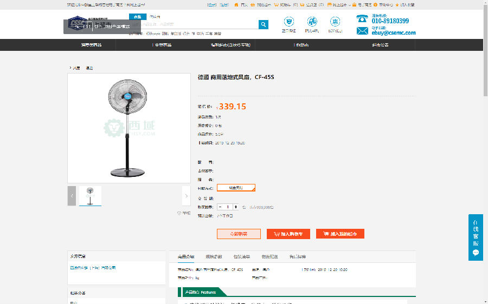Click the 立即购买 buy now button
The height and width of the screenshot is (304, 488).
239,234
